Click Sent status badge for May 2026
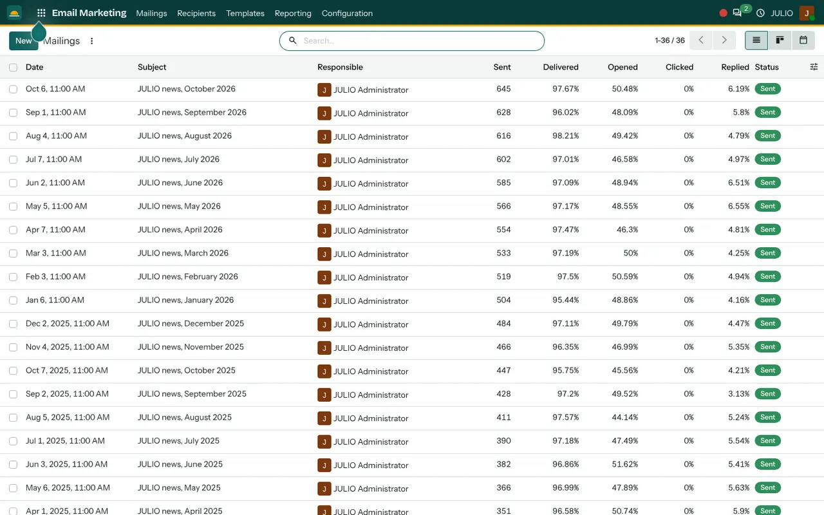This screenshot has height=515, width=824. point(767,206)
